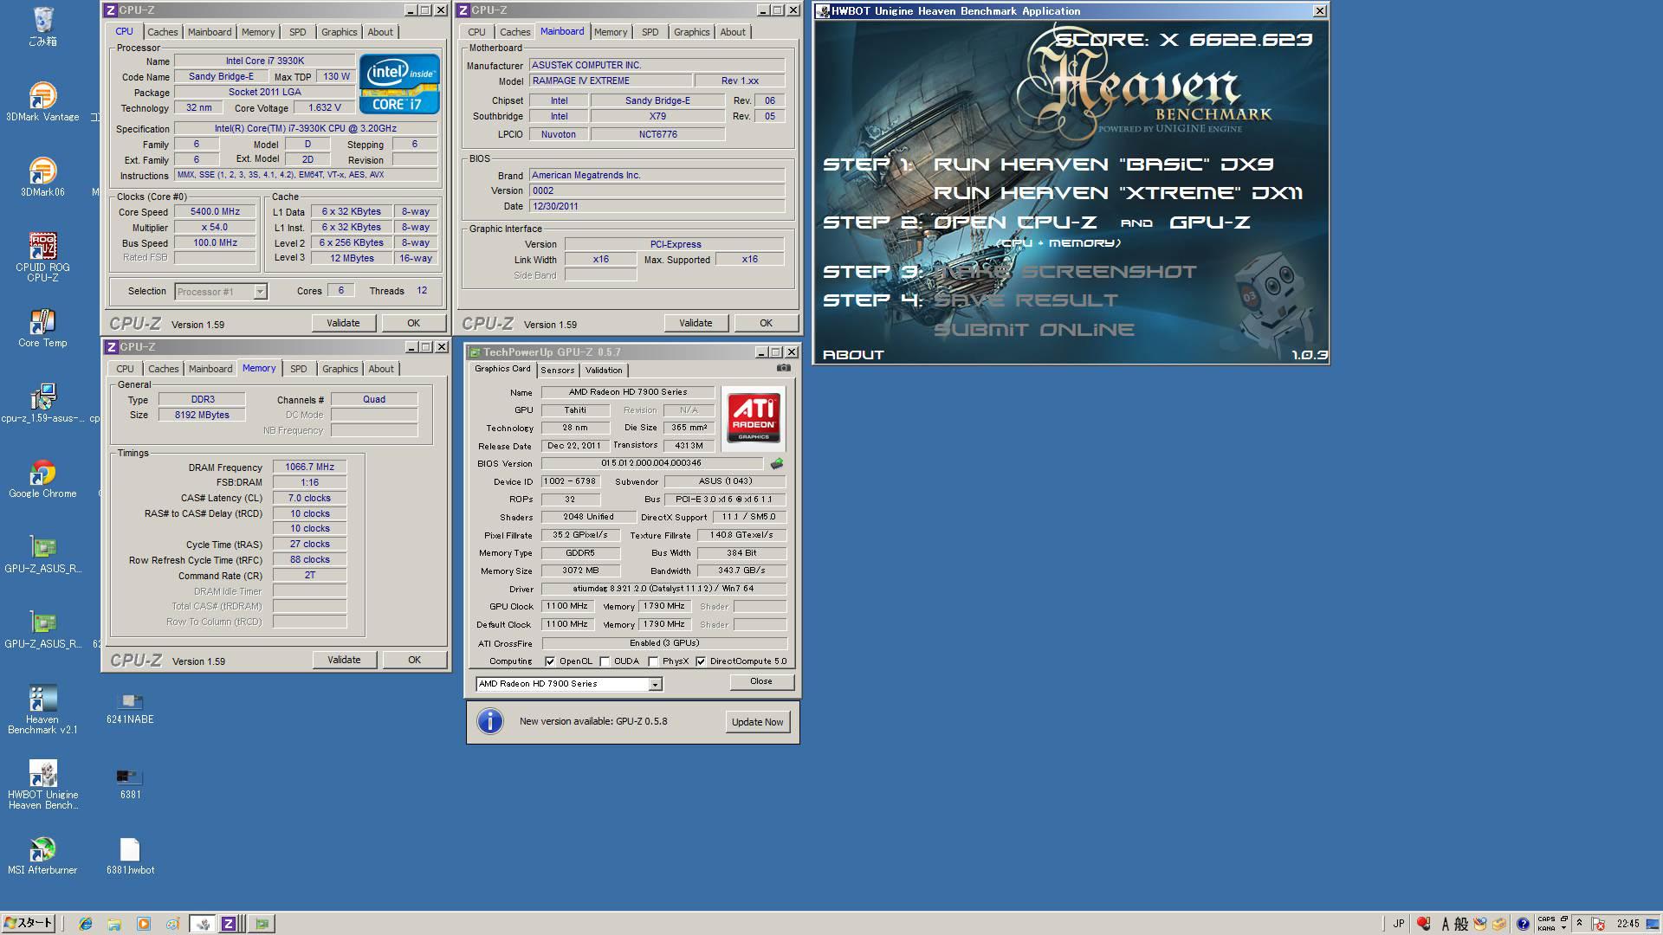
Task: Select the 6381.hwbot file on the desktop
Action: 130,856
